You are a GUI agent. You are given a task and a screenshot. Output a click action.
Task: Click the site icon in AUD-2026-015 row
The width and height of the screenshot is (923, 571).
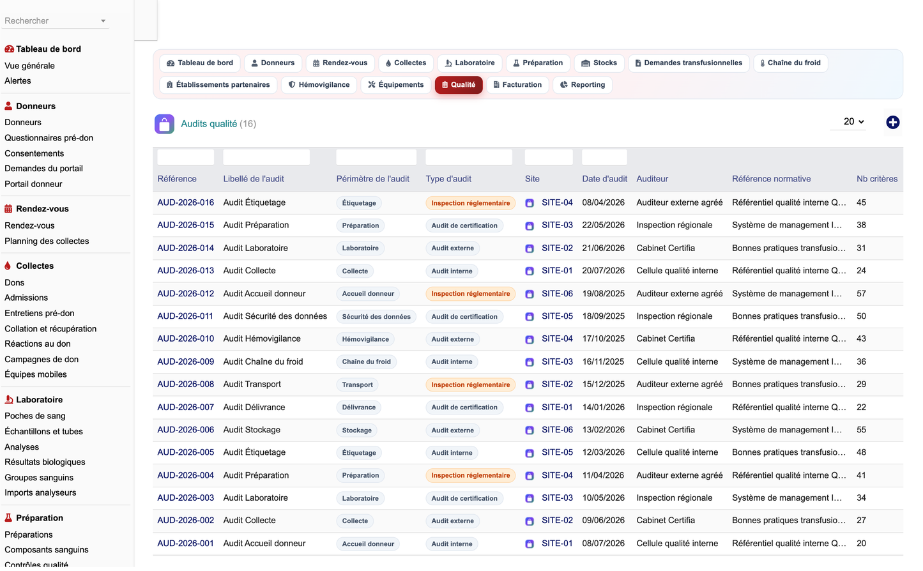coord(530,226)
